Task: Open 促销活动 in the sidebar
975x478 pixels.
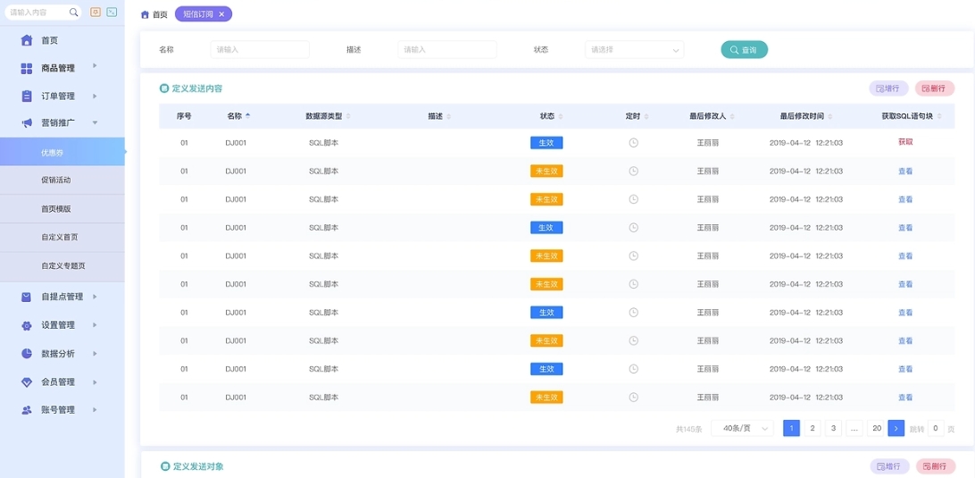Action: point(62,180)
